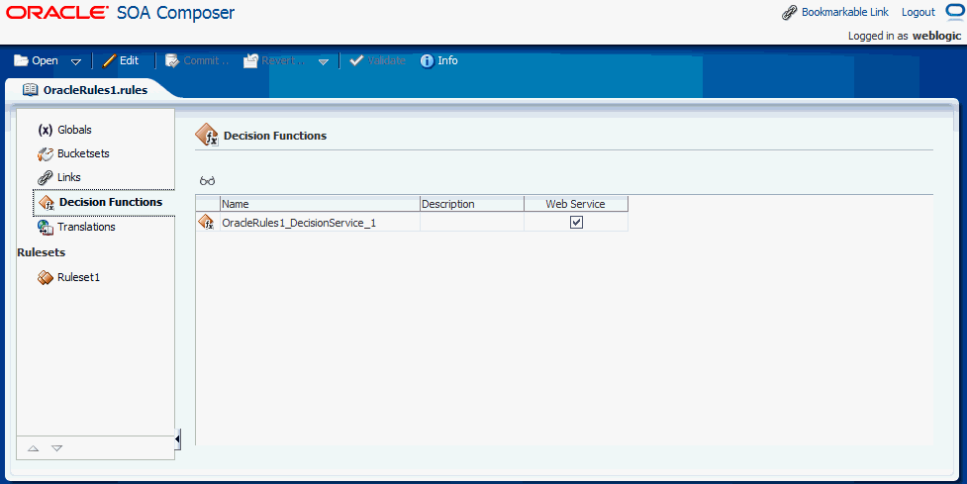Click the Oracle logo icon top right
This screenshot has width=967, height=484.
pos(955,12)
